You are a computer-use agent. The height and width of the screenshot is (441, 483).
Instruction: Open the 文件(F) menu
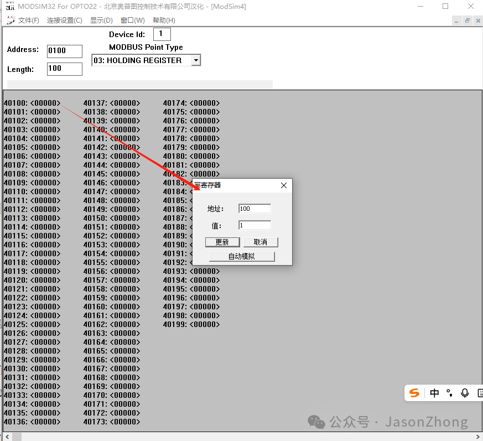click(x=29, y=20)
